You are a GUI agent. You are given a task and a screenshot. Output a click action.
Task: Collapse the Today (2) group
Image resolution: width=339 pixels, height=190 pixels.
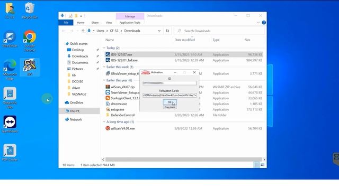click(104, 48)
